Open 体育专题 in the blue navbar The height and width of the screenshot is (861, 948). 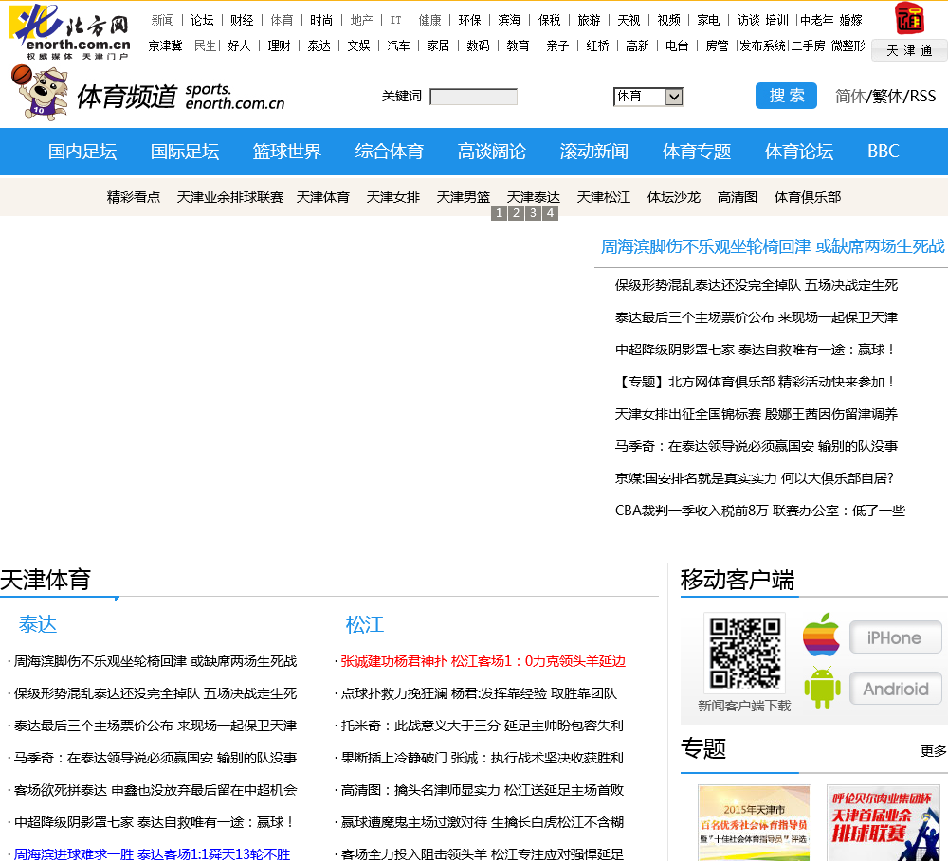tap(697, 151)
